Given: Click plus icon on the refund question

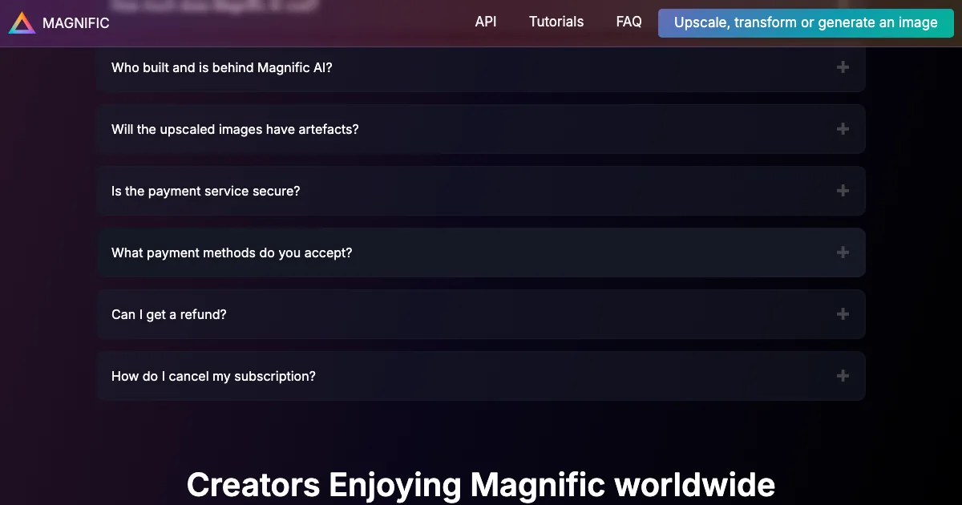Looking at the screenshot, I should pos(843,314).
